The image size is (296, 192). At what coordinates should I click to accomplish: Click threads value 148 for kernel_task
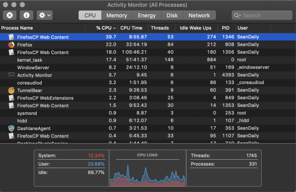[x=169, y=60]
